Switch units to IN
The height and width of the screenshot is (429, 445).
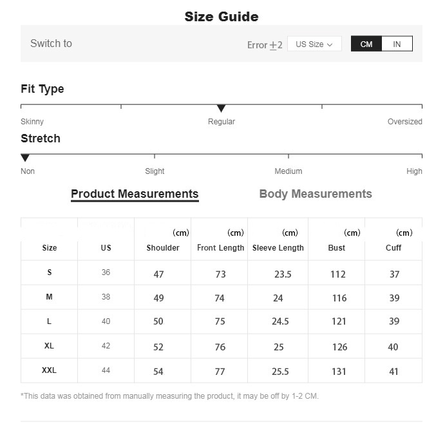coord(397,44)
